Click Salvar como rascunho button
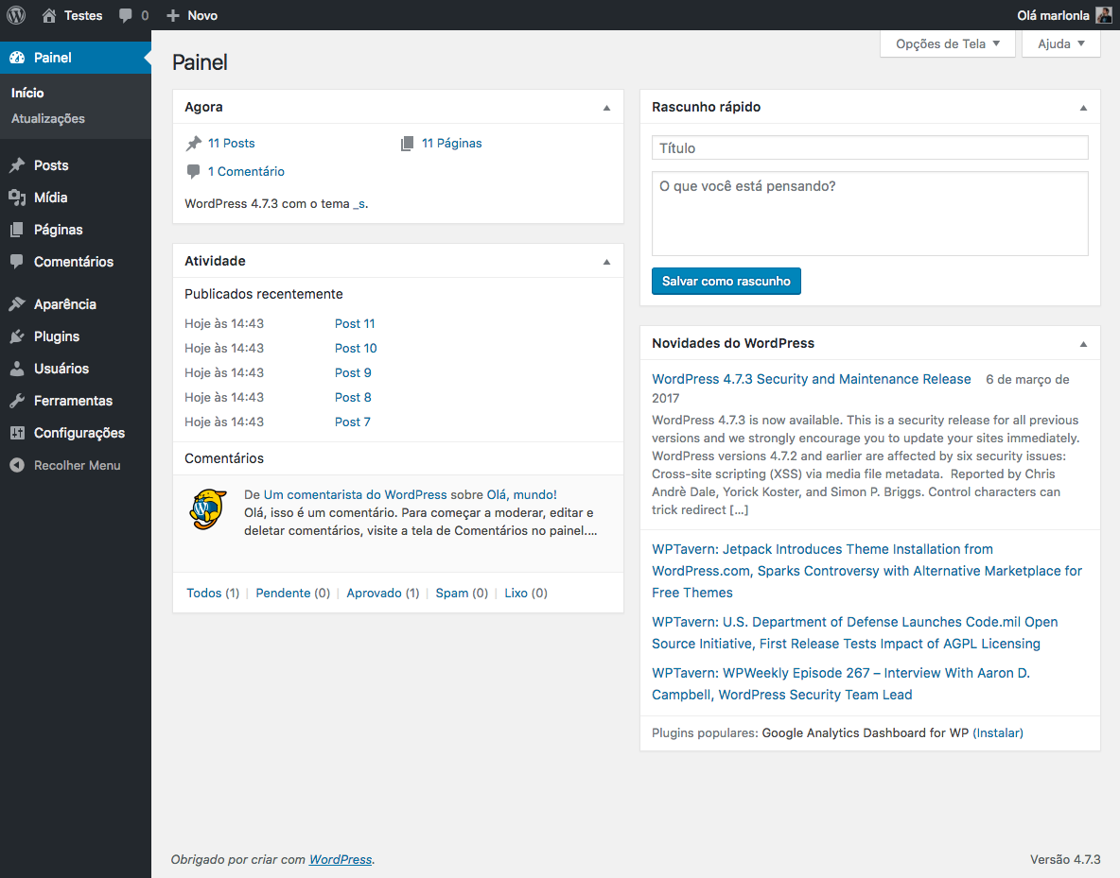The image size is (1120, 878). click(x=726, y=282)
